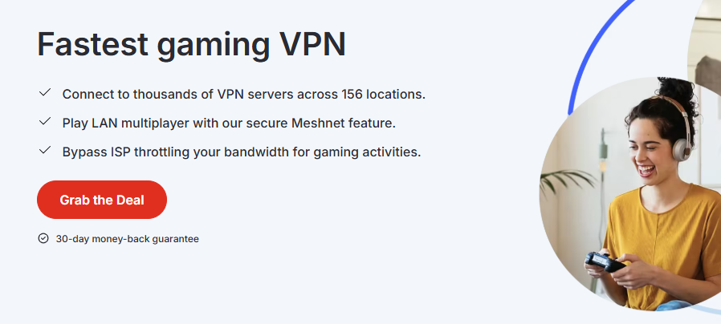Click the ISP throttling feature line

point(241,152)
